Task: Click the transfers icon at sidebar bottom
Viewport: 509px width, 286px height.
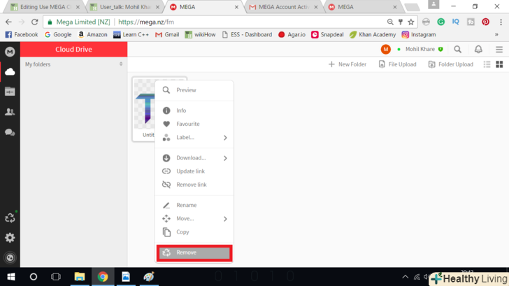Action: point(10,258)
